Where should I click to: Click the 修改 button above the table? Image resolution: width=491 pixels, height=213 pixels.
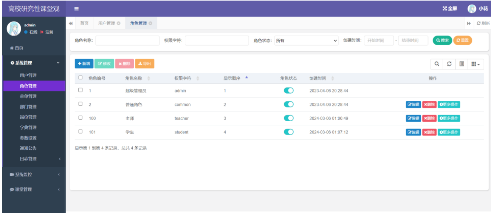pos(104,64)
